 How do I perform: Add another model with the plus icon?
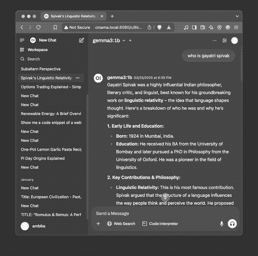click(x=130, y=41)
